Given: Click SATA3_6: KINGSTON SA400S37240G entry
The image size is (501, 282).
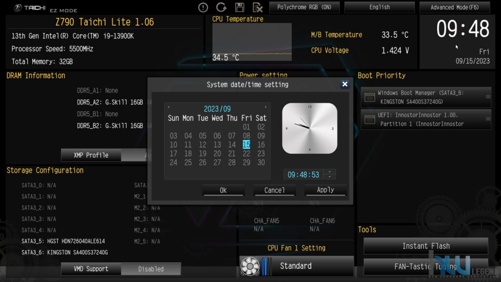Looking at the screenshot, I should tap(65, 252).
